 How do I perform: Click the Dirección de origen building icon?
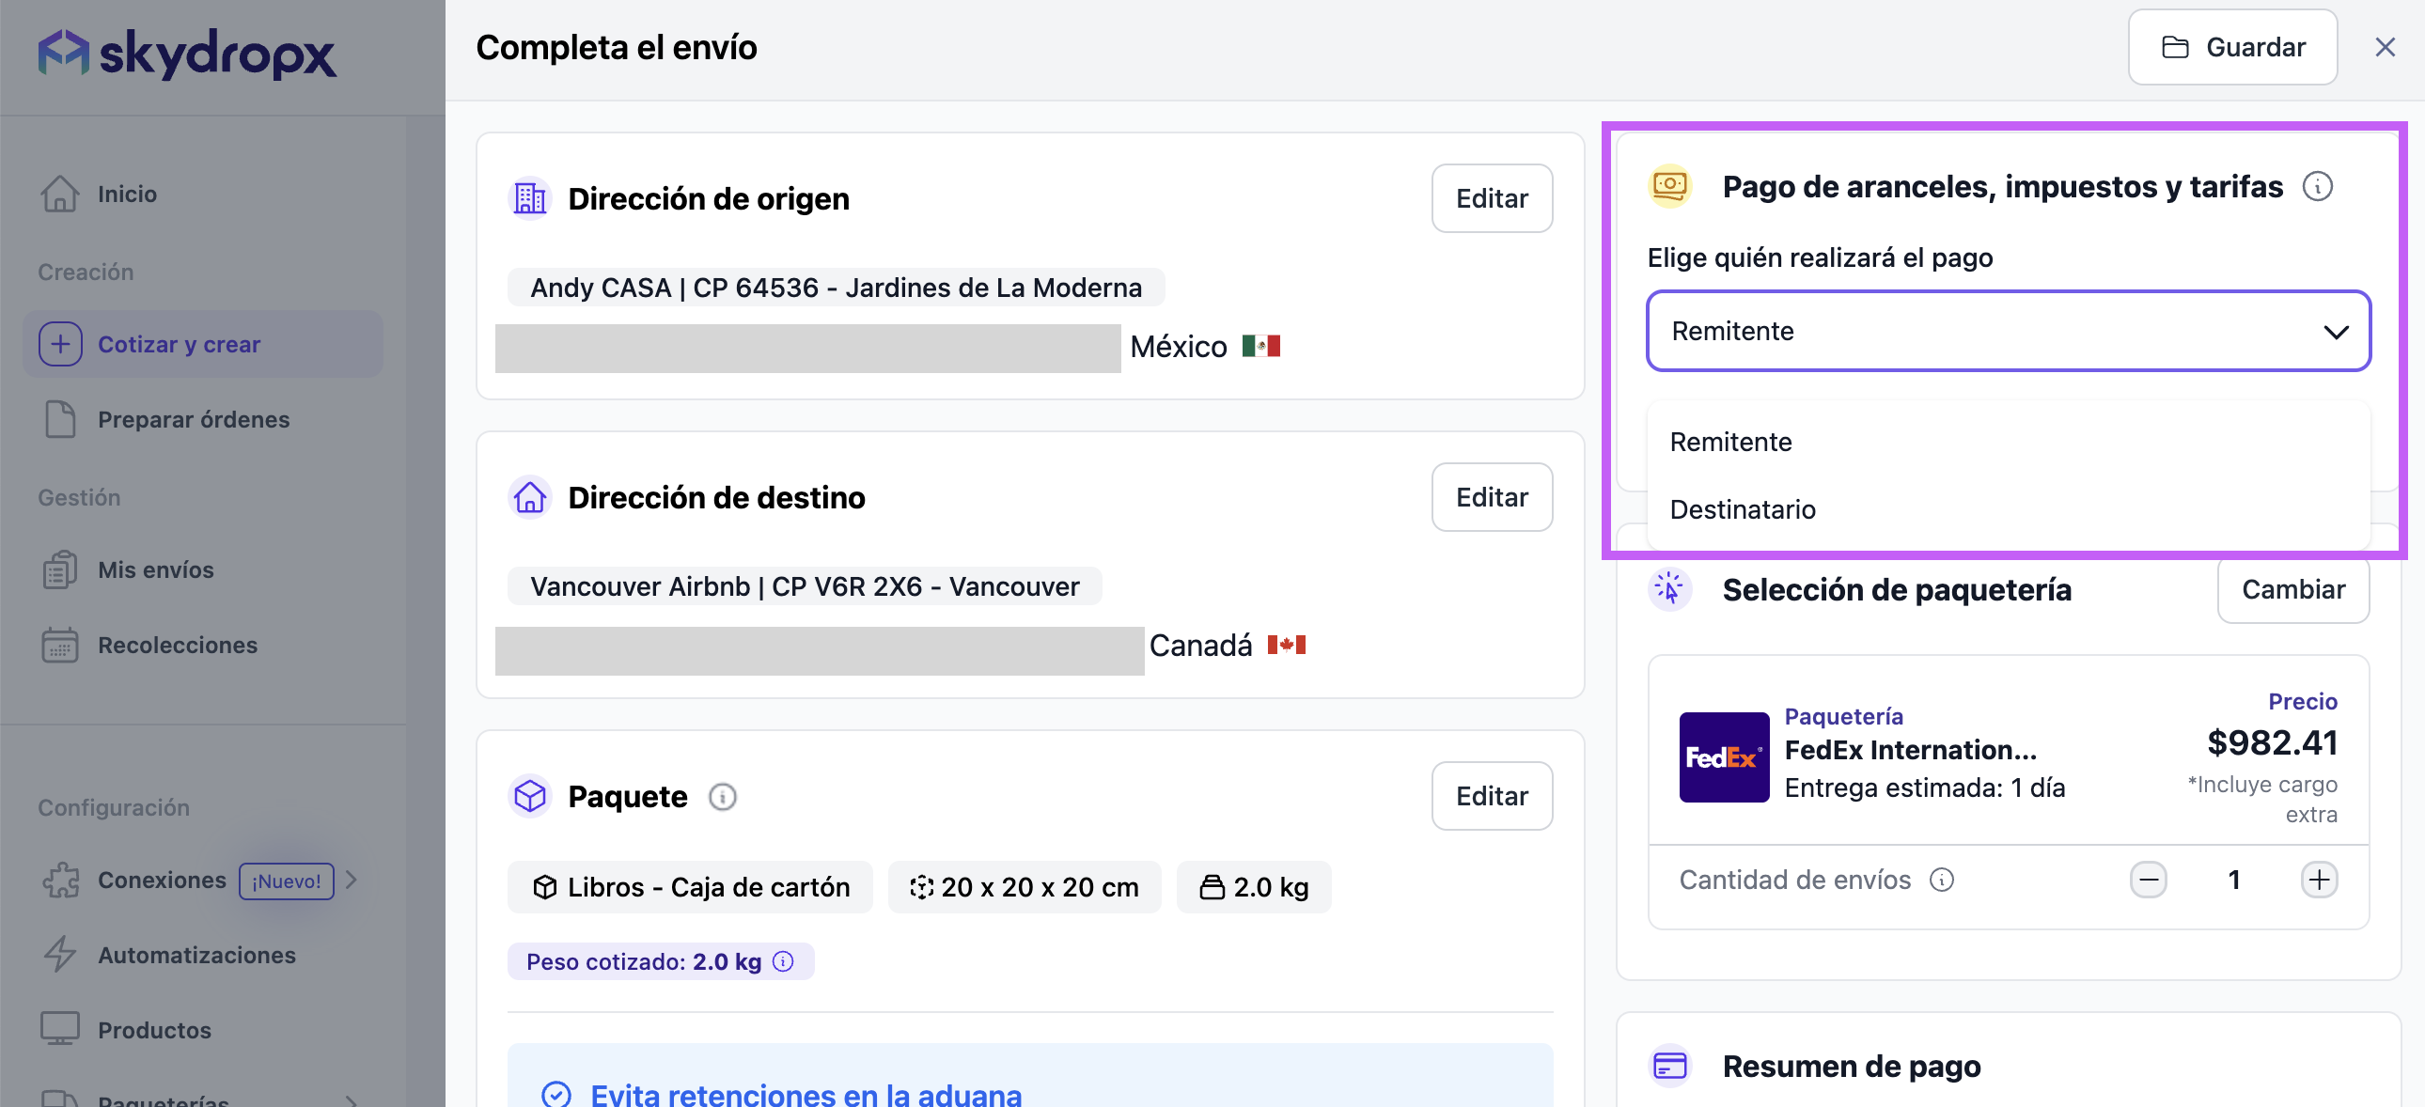point(529,198)
